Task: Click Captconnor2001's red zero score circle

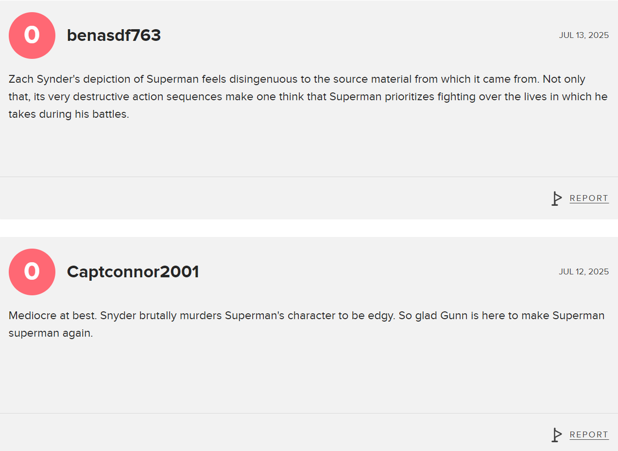Action: [32, 272]
